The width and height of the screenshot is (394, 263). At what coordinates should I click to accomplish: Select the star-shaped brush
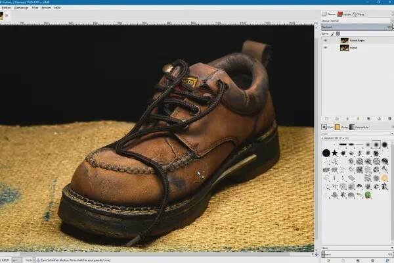[334, 153]
